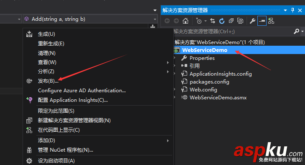Choose 清理(N) from context menu
305x165 pixels.
coord(98,53)
